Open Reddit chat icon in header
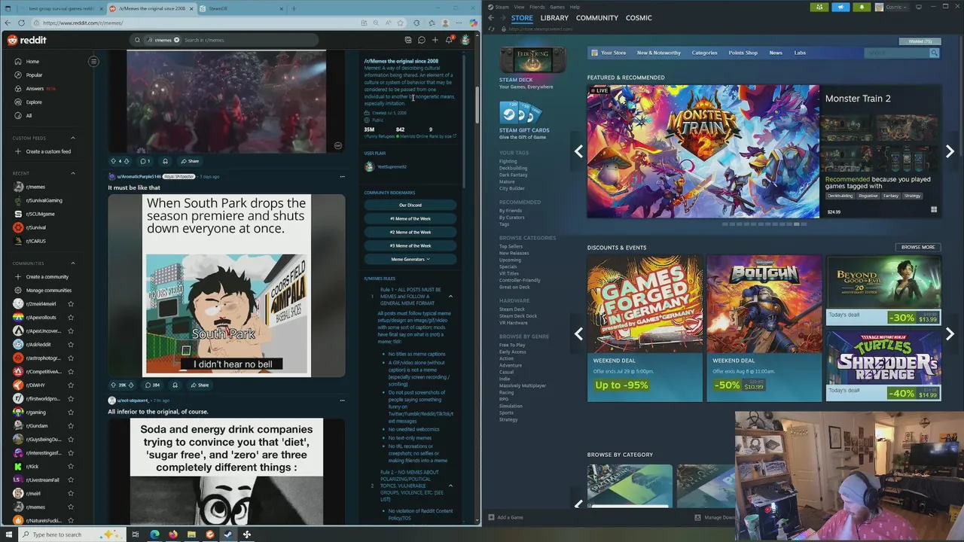This screenshot has height=542, width=964. (x=422, y=40)
